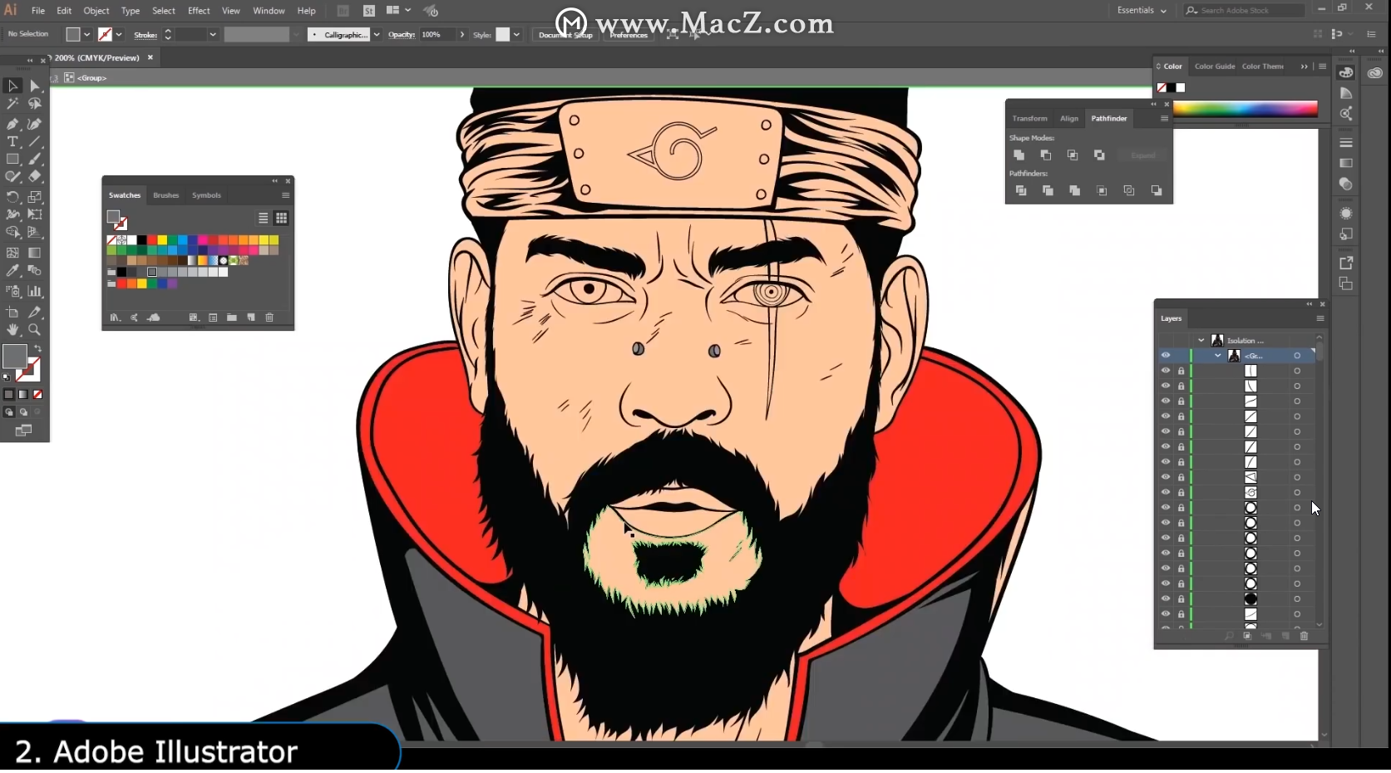This screenshot has height=773, width=1391.
Task: Toggle eye icon of second sublayer
Action: pos(1166,386)
